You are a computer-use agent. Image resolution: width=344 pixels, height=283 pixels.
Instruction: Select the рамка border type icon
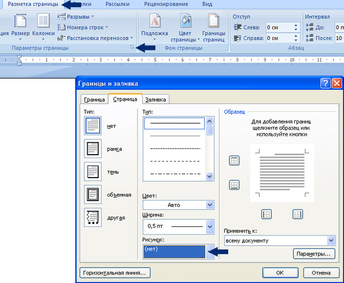coord(92,148)
